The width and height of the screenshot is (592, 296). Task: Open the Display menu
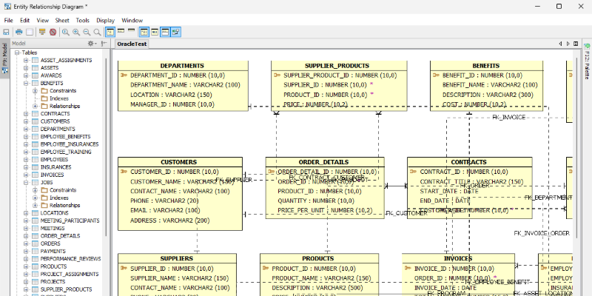click(105, 21)
